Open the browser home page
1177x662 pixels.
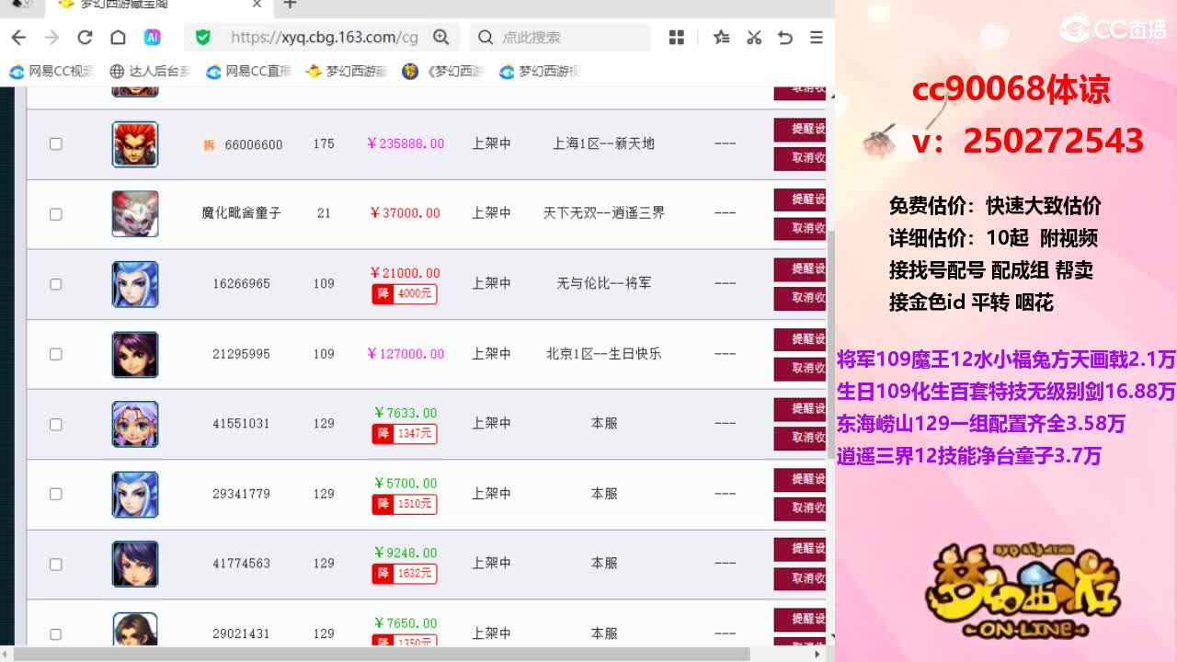point(118,38)
